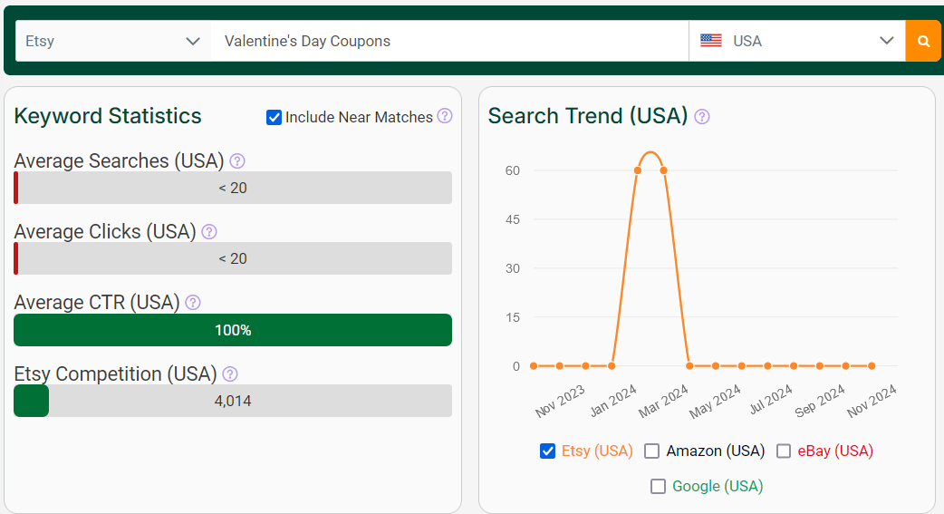Click the USA flag icon
944x514 pixels.
(711, 41)
